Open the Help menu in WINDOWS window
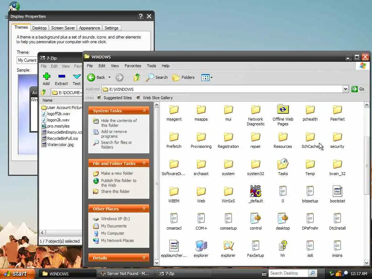This screenshot has height=279, width=372. [166, 66]
